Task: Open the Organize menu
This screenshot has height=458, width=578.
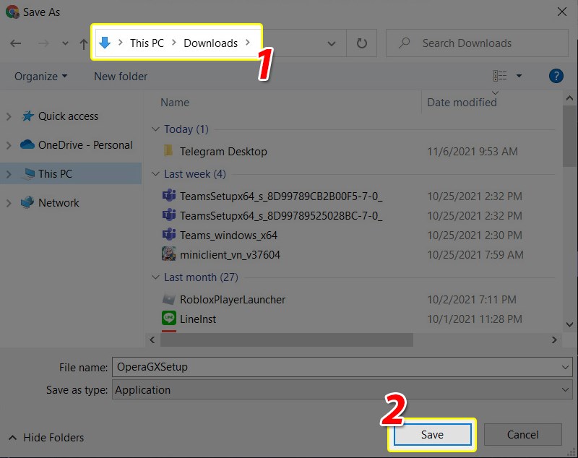Action: coord(40,77)
